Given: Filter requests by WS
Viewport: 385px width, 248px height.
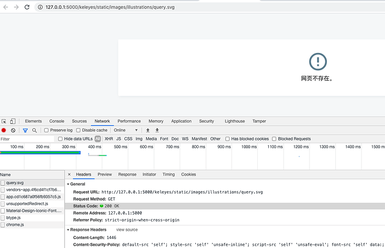Looking at the screenshot, I should [185, 139].
